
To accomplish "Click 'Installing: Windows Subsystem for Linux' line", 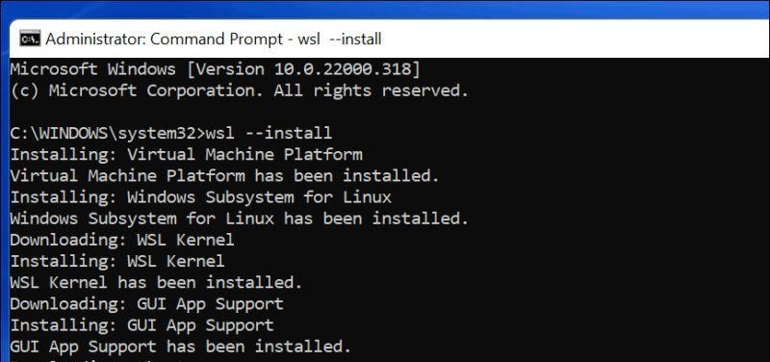I will (201, 197).
